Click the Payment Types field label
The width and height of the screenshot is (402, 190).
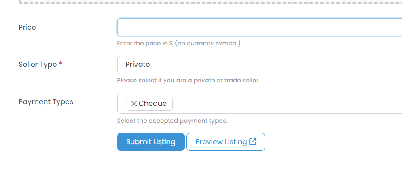click(x=46, y=102)
